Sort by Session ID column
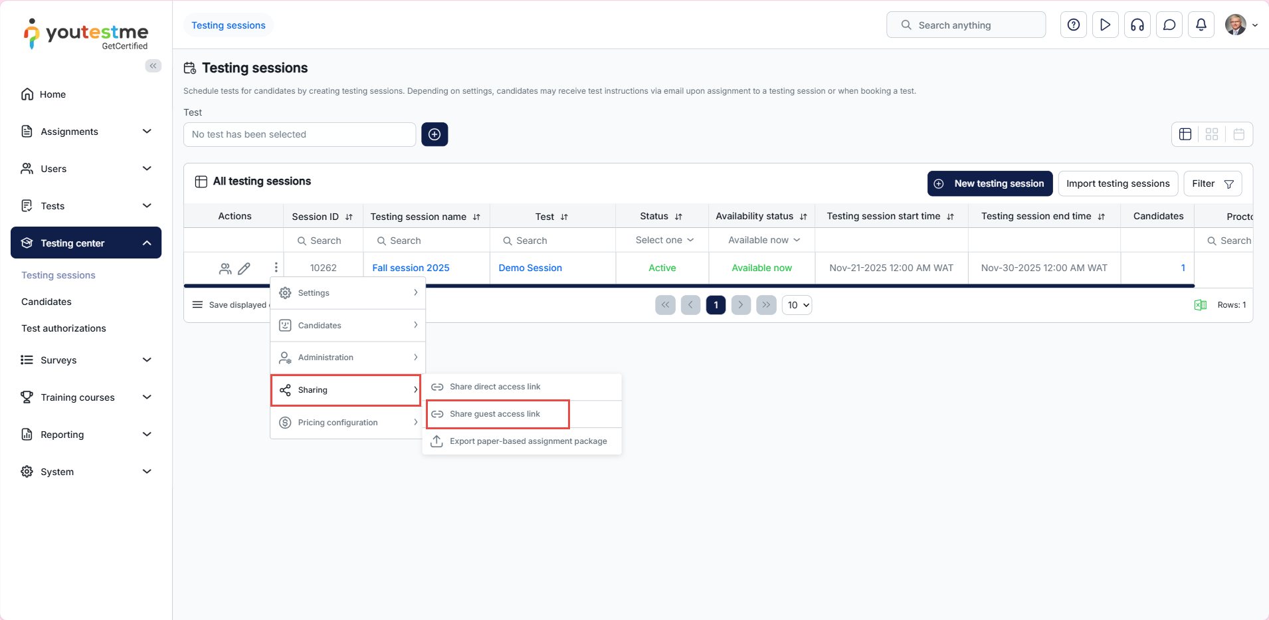The height and width of the screenshot is (620, 1269). pos(349,217)
